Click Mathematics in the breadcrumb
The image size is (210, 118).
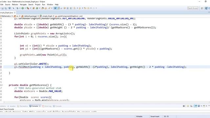pyautogui.click(x=6, y=16)
